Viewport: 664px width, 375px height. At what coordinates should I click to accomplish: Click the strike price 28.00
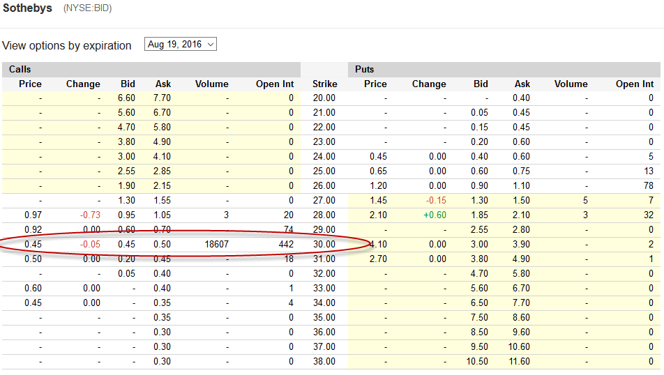click(x=324, y=215)
